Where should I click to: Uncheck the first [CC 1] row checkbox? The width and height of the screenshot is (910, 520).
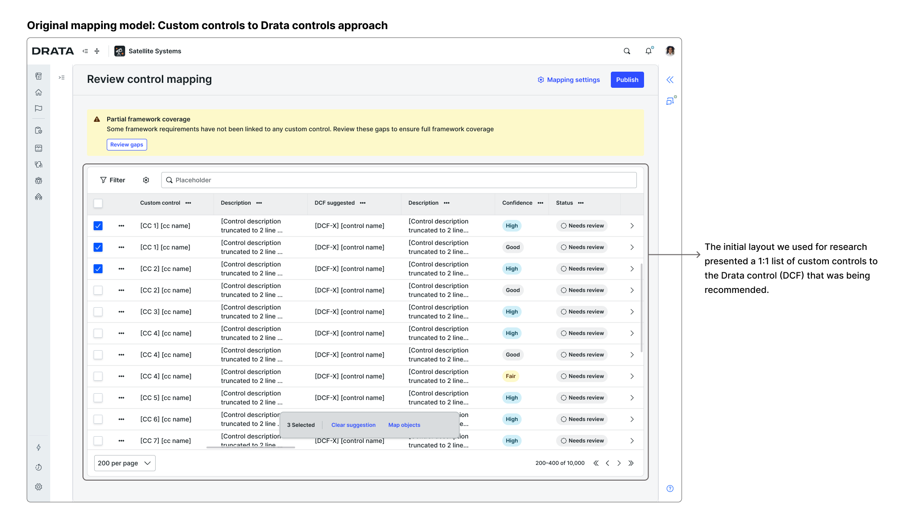(98, 226)
